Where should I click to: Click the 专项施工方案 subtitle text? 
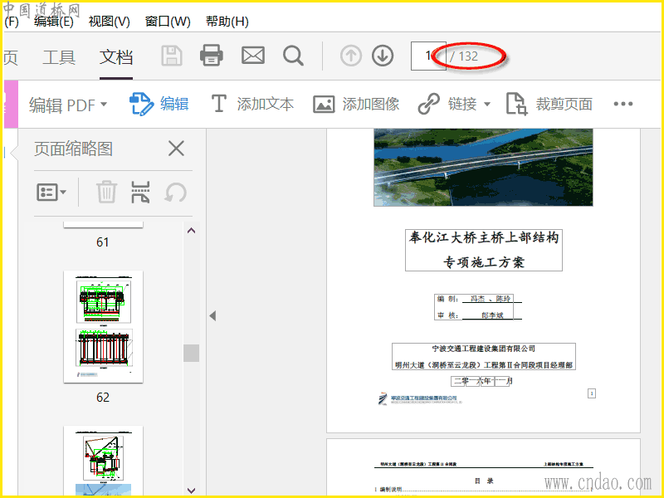tap(484, 262)
